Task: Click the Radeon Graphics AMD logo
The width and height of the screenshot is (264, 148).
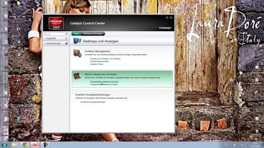Action: (56, 23)
